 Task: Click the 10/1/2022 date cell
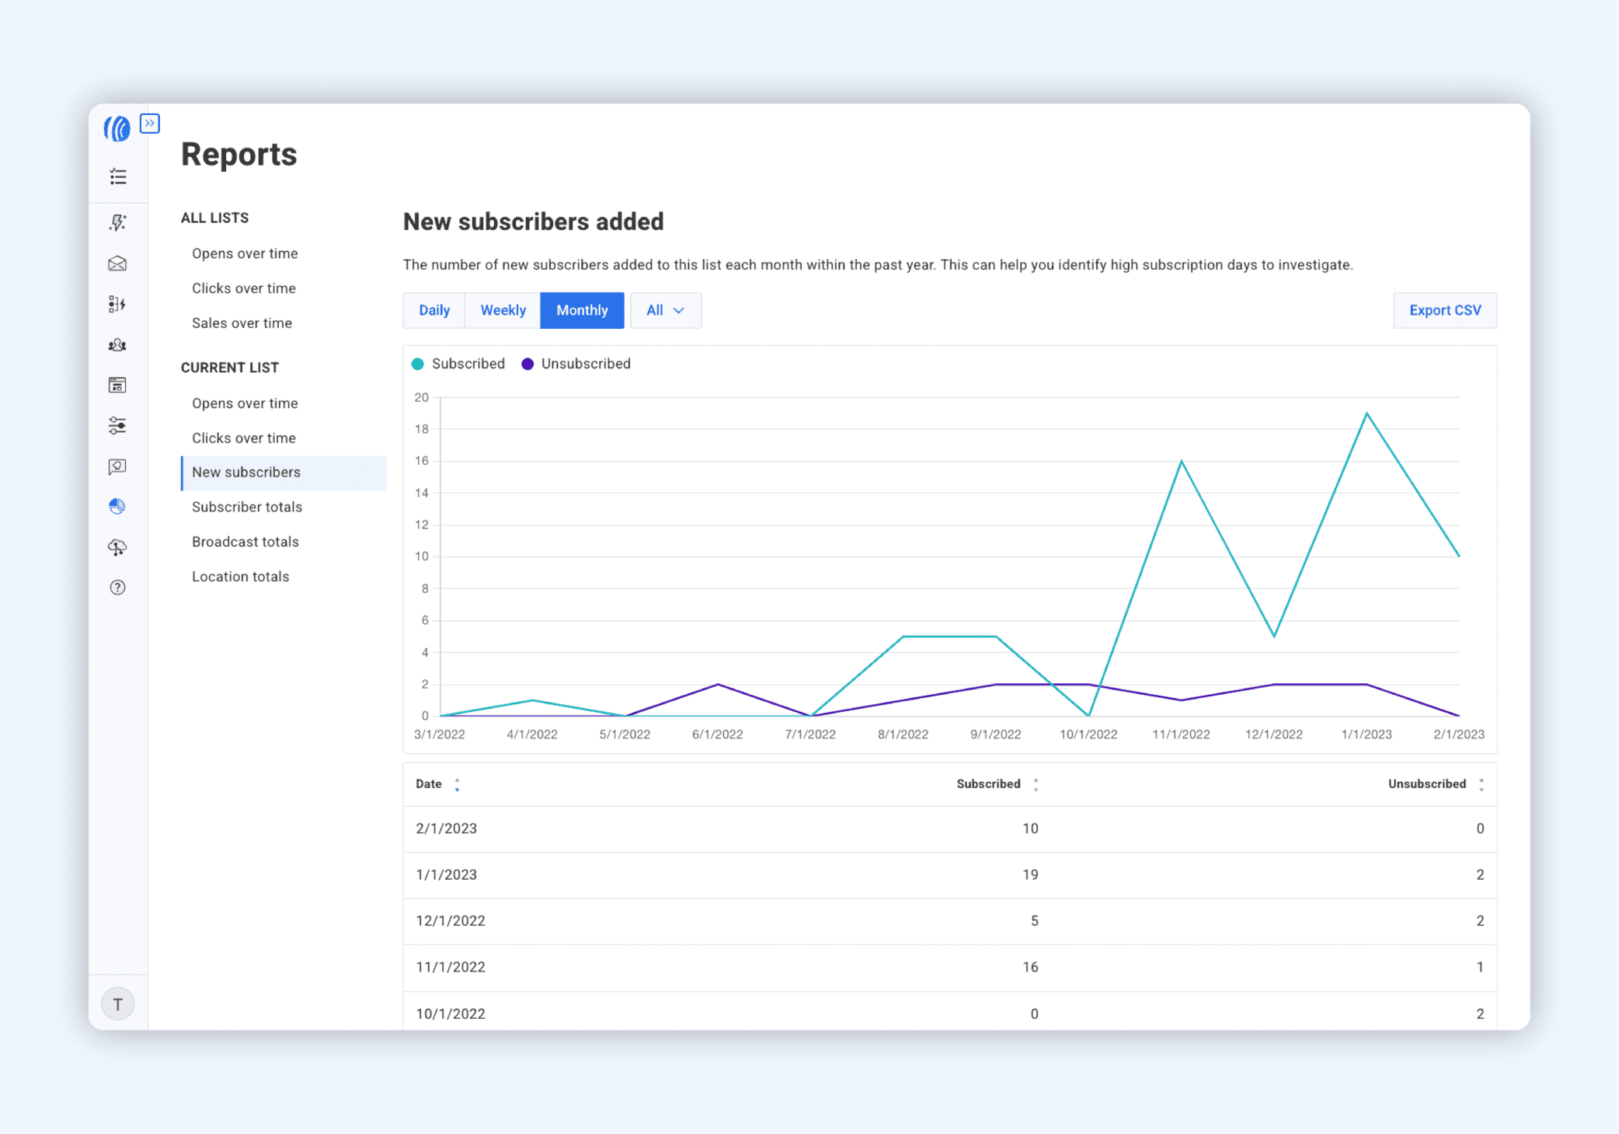[x=451, y=1014]
